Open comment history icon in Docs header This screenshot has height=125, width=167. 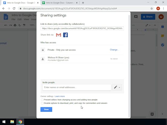tap(136, 17)
